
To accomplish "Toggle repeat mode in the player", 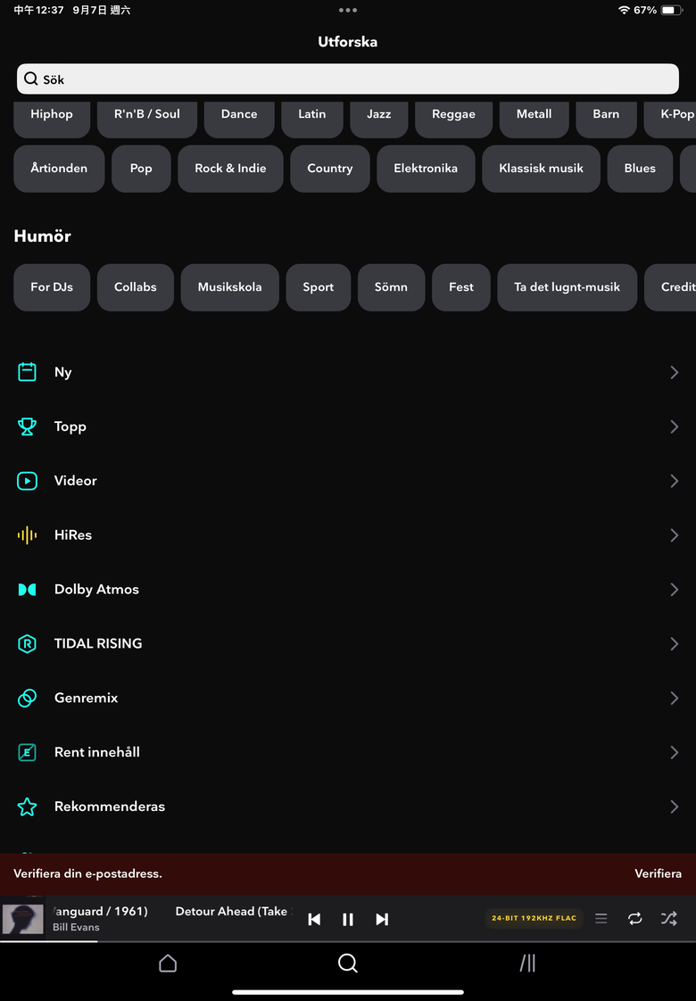I will (x=634, y=918).
